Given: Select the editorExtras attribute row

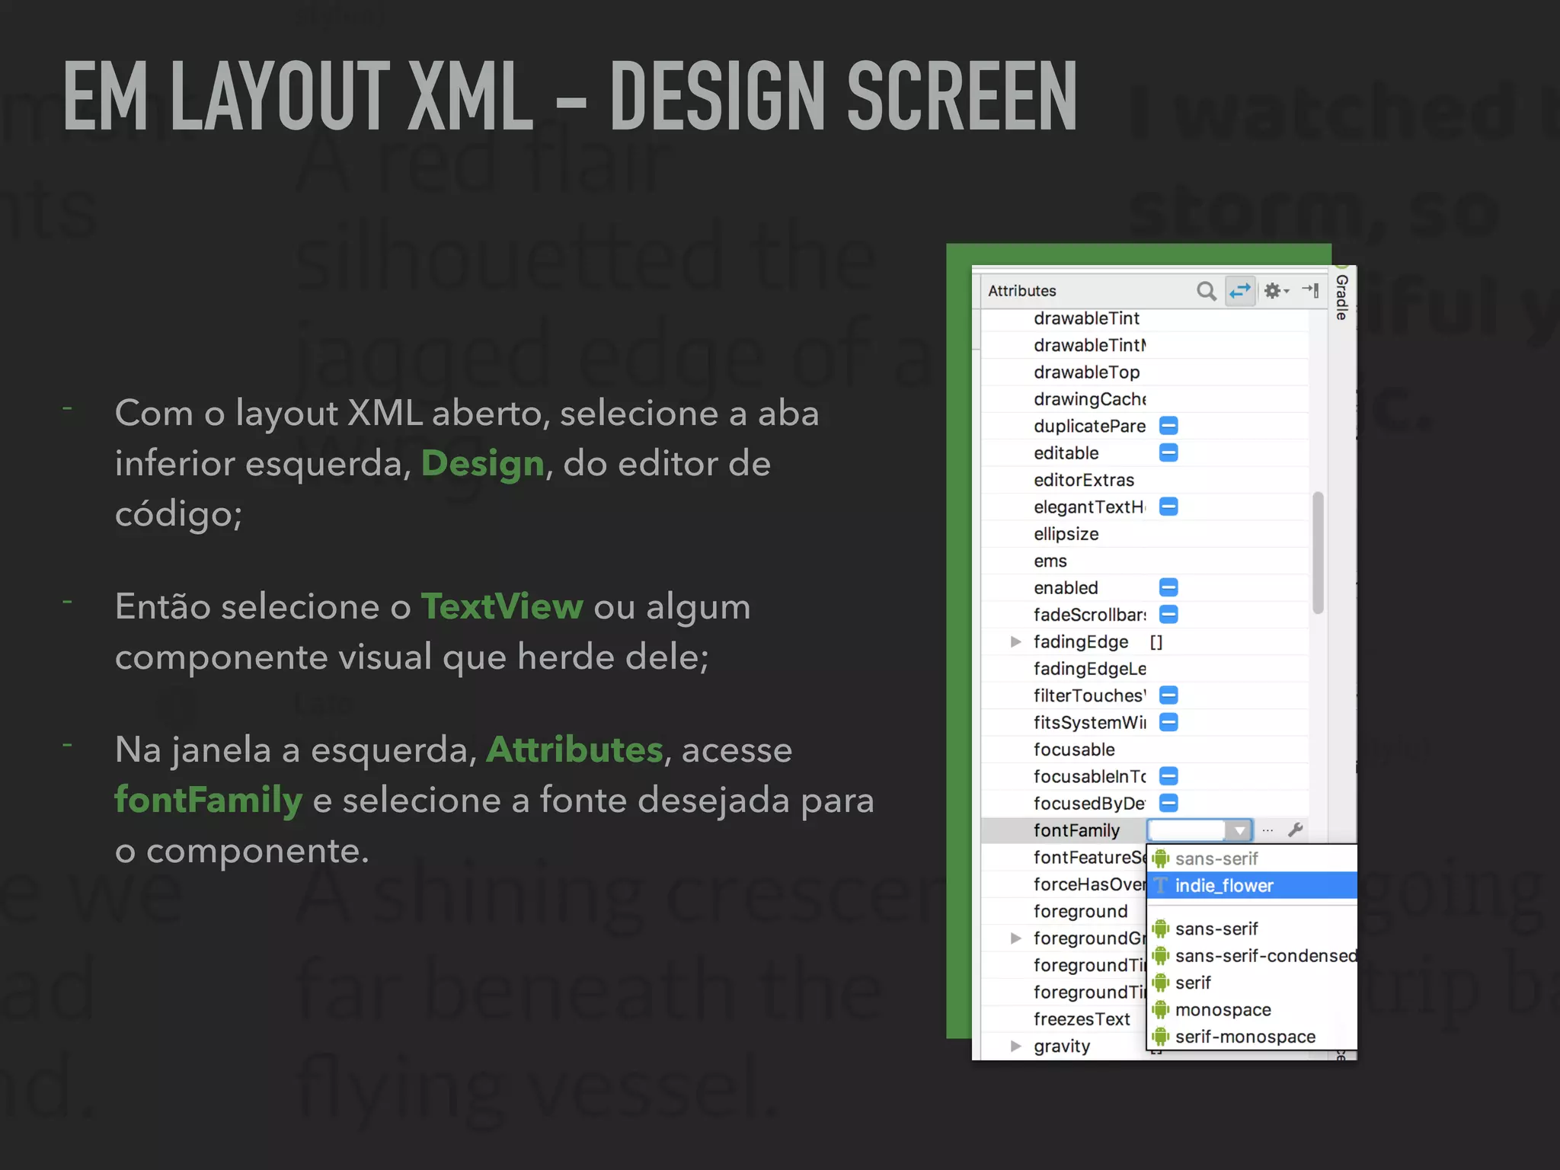Looking at the screenshot, I should coord(1145,480).
